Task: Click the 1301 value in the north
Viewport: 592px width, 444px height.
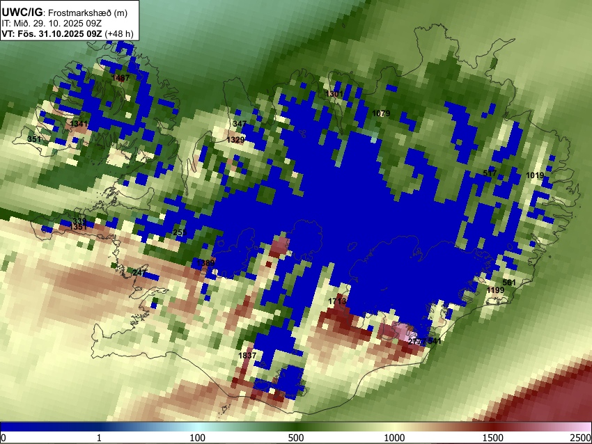Action: (x=334, y=94)
